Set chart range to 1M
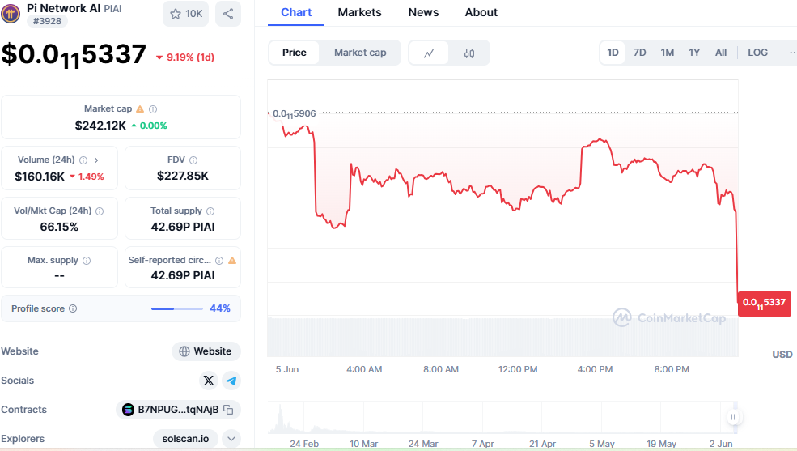This screenshot has width=797, height=451. [668, 53]
